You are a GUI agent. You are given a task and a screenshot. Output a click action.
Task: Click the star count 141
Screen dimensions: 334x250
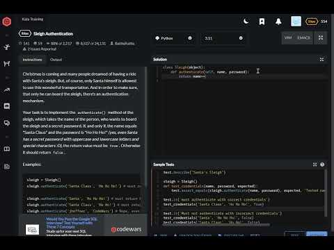click(x=24, y=43)
